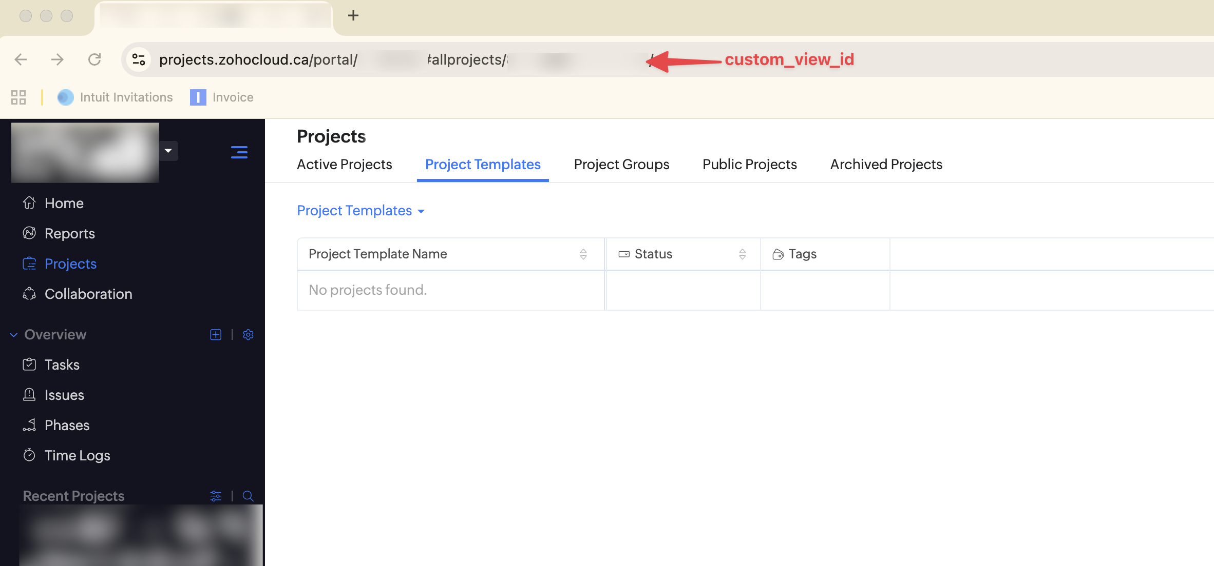The width and height of the screenshot is (1214, 566).
Task: Add new item with Overview plus icon
Action: [x=216, y=335]
